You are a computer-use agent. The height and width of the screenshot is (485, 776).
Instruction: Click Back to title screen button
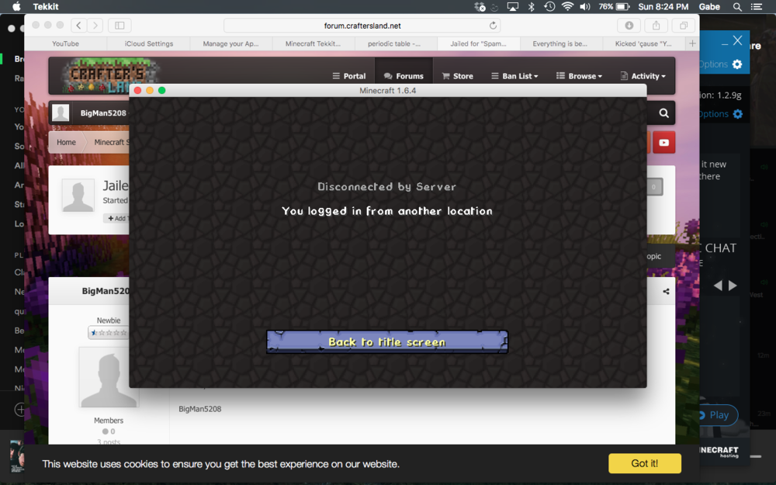click(x=386, y=341)
